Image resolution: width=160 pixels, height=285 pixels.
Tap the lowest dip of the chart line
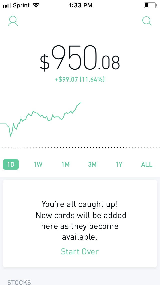(10, 136)
